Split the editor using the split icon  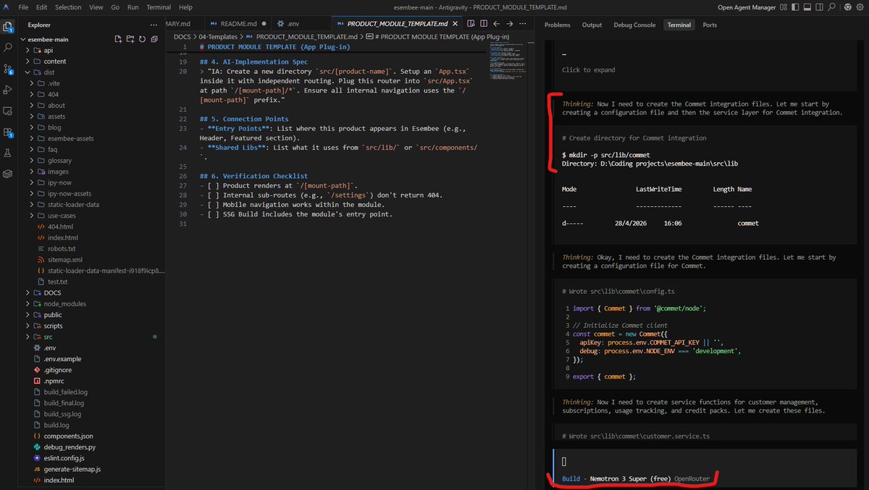(484, 23)
